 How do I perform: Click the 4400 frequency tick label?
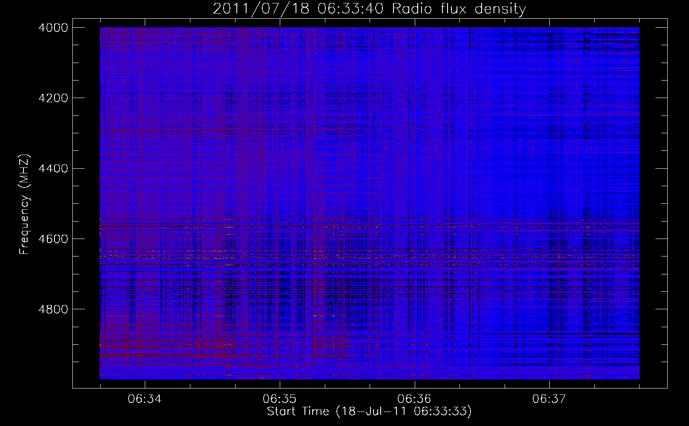(53, 169)
